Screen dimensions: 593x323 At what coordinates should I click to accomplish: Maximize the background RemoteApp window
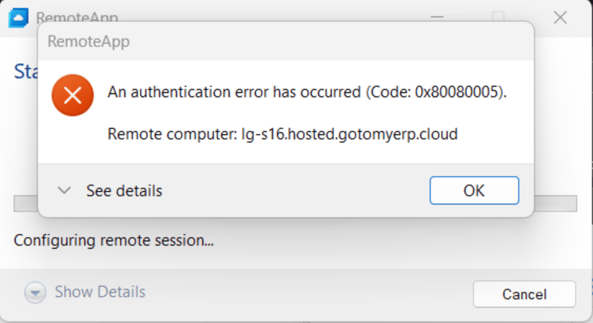click(x=498, y=17)
